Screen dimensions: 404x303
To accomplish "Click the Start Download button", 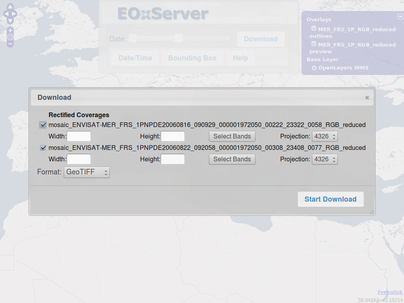I will point(331,199).
